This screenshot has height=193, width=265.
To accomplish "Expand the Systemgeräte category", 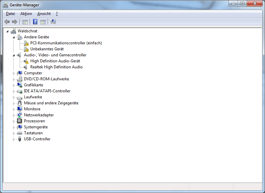I will coord(14,127).
